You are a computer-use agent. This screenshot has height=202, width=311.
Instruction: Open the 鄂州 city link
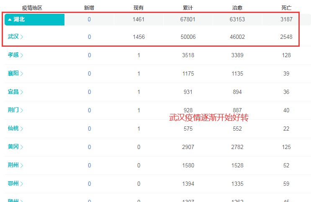pyautogui.click(x=13, y=184)
